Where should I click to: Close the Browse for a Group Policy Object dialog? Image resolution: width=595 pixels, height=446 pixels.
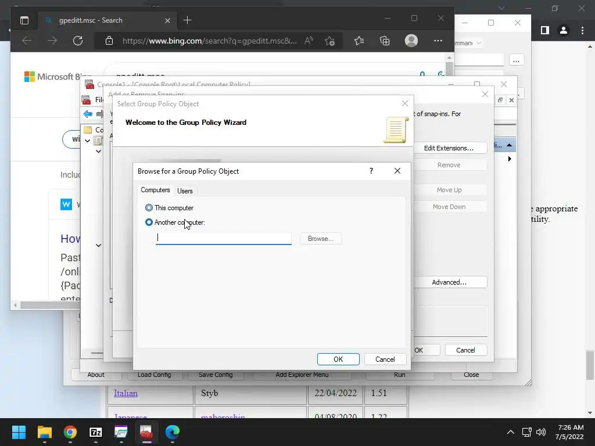coord(397,171)
